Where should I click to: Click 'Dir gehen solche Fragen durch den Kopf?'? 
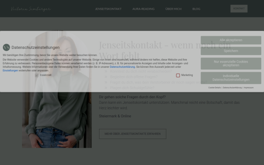pos(132,97)
